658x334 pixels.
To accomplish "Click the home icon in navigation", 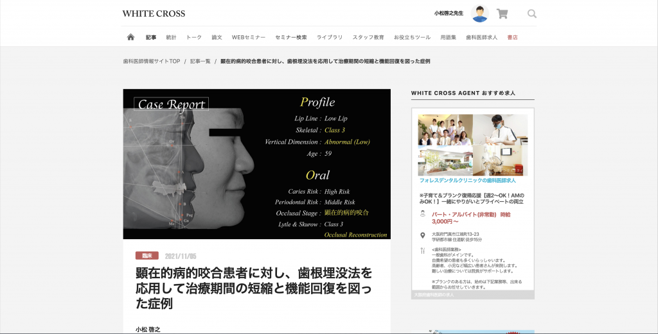I will tap(130, 37).
